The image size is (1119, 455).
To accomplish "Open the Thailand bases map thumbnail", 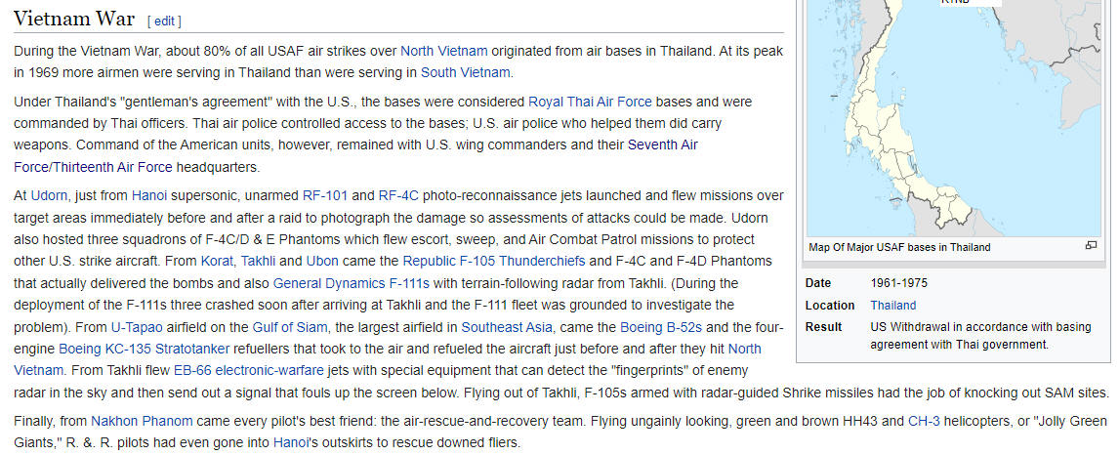I will (953, 118).
